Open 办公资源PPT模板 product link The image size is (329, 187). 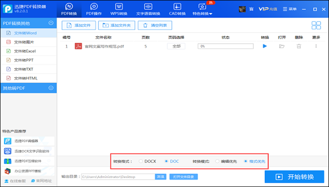click(28, 171)
